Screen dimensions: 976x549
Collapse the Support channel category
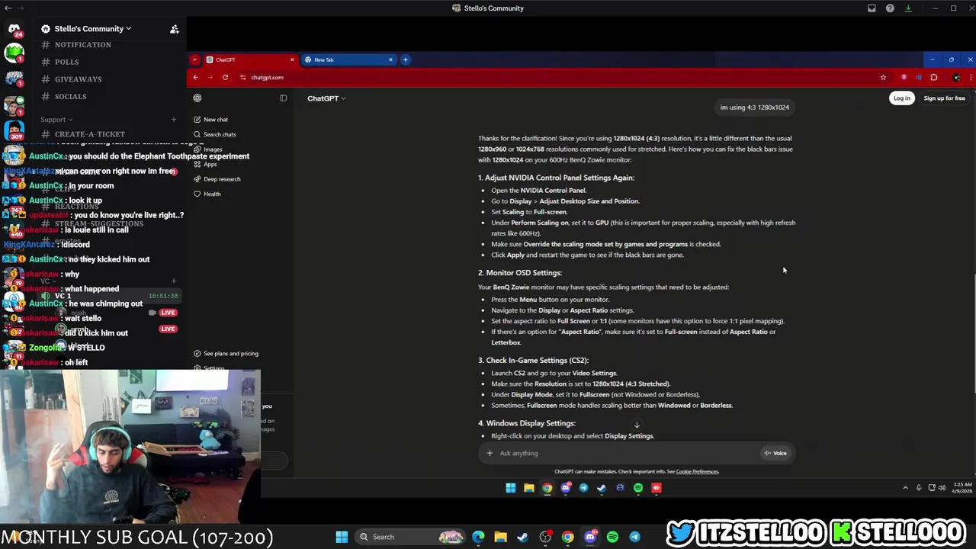[56, 120]
